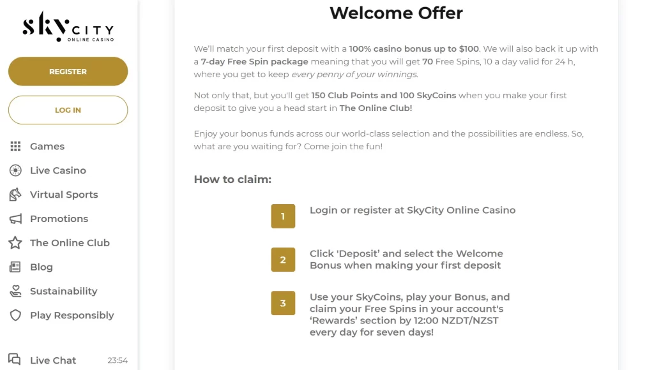The height and width of the screenshot is (370, 654).
Task: Click the Play Responsibly shield icon
Action: click(16, 316)
